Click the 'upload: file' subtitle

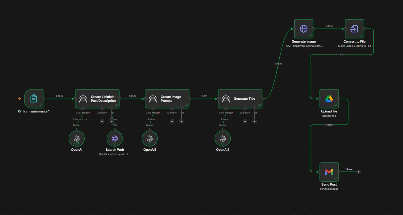coord(329,116)
